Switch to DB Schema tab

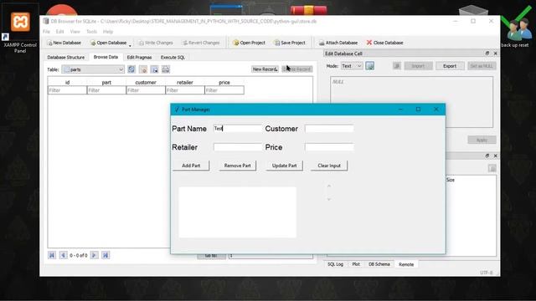(379, 264)
